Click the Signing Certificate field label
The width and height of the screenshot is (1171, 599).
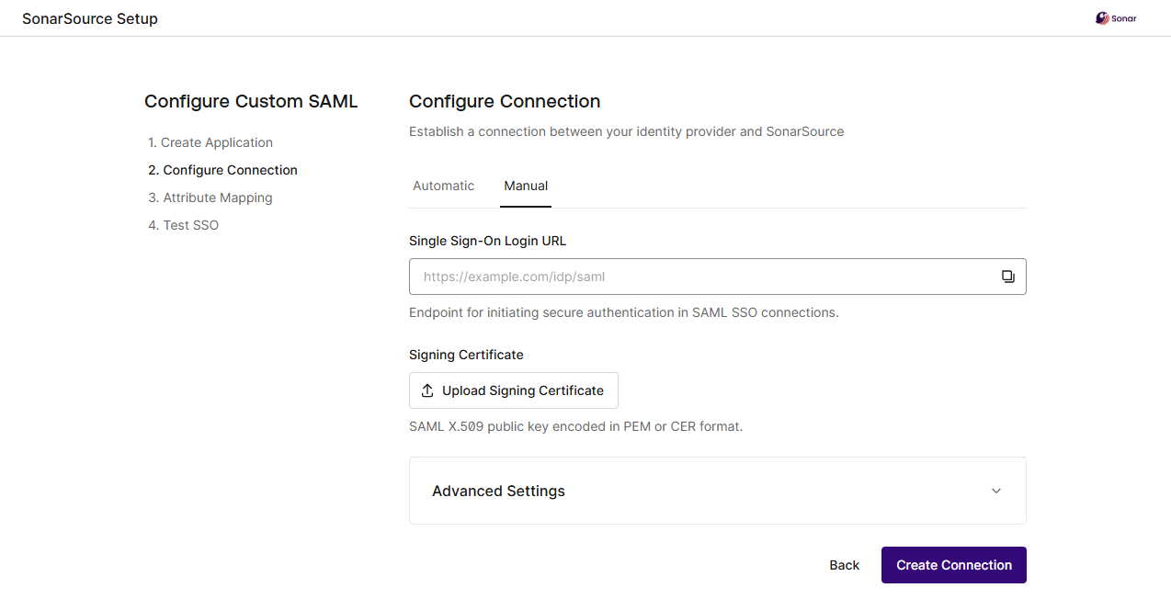click(466, 355)
